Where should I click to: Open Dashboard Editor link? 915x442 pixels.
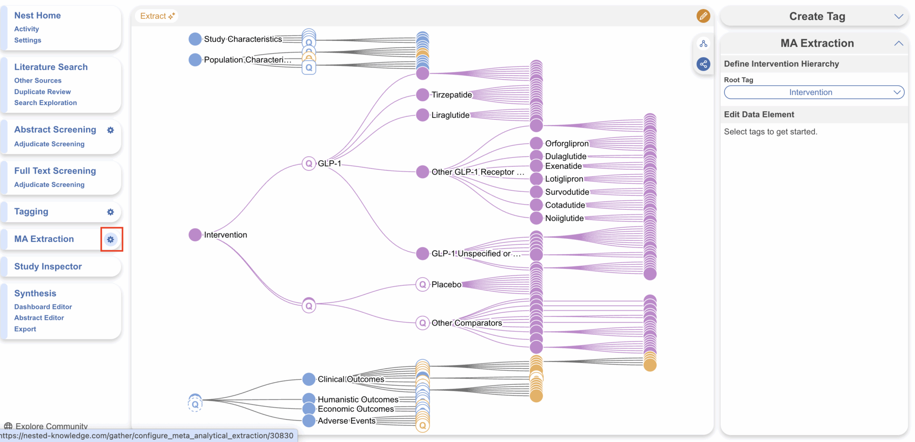[x=43, y=307]
